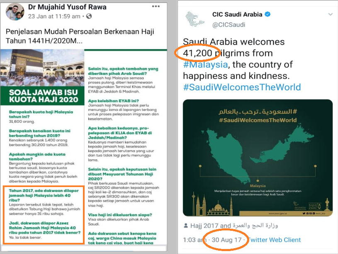This screenshot has height=254, width=338.
Task: Open the three-dot post options menu
Action: coord(156,6)
